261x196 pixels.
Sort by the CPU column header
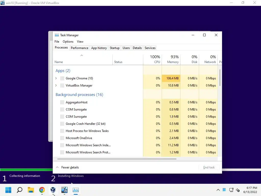pyautogui.click(x=152, y=59)
